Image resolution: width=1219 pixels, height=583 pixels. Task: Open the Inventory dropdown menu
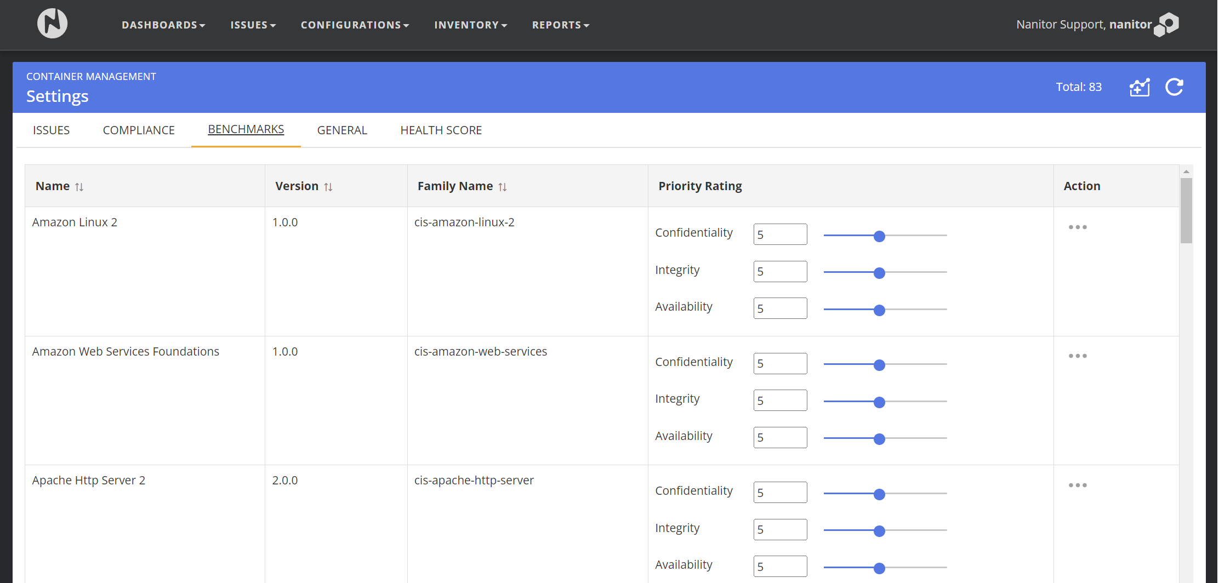(x=470, y=25)
